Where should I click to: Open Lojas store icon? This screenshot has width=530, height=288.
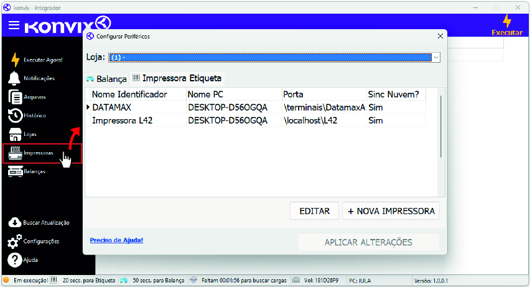coord(15,134)
